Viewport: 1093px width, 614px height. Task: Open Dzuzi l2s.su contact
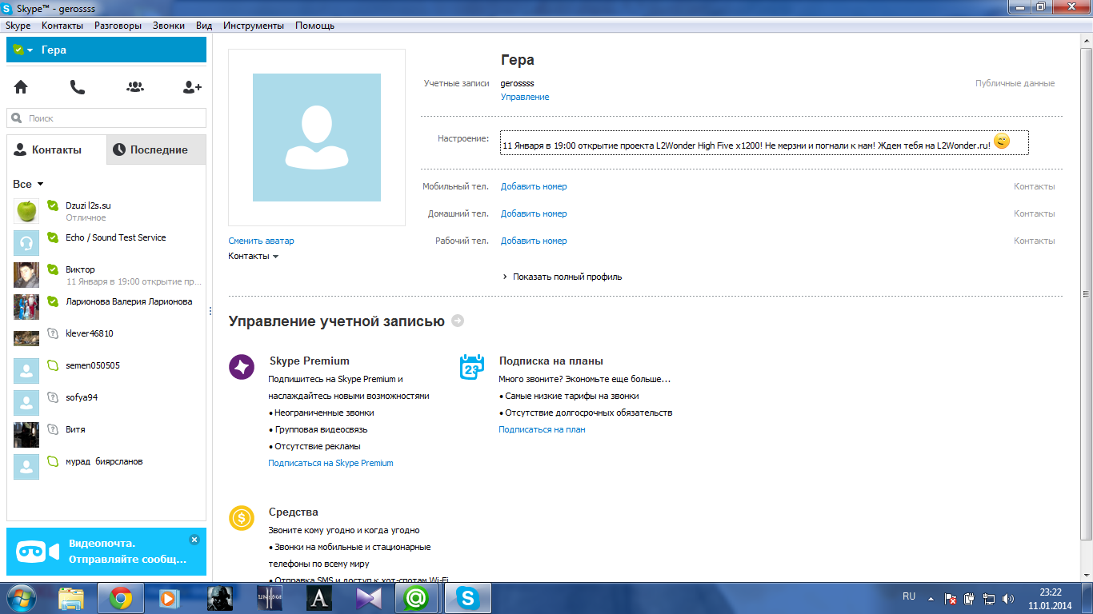106,211
